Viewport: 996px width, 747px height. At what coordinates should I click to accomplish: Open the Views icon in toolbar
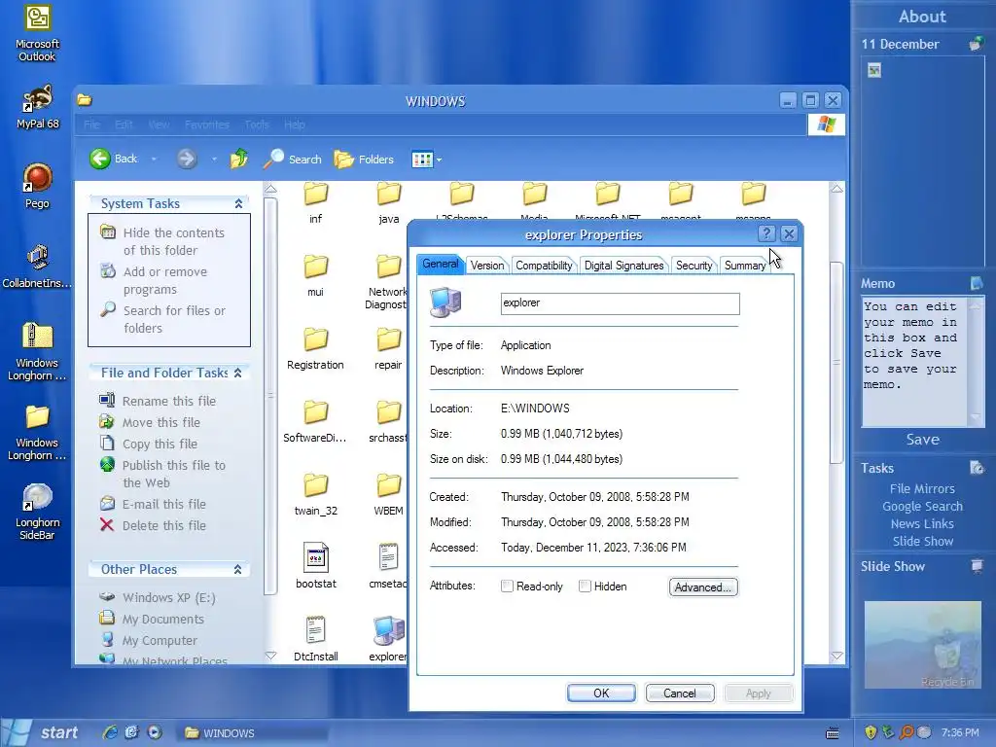422,160
